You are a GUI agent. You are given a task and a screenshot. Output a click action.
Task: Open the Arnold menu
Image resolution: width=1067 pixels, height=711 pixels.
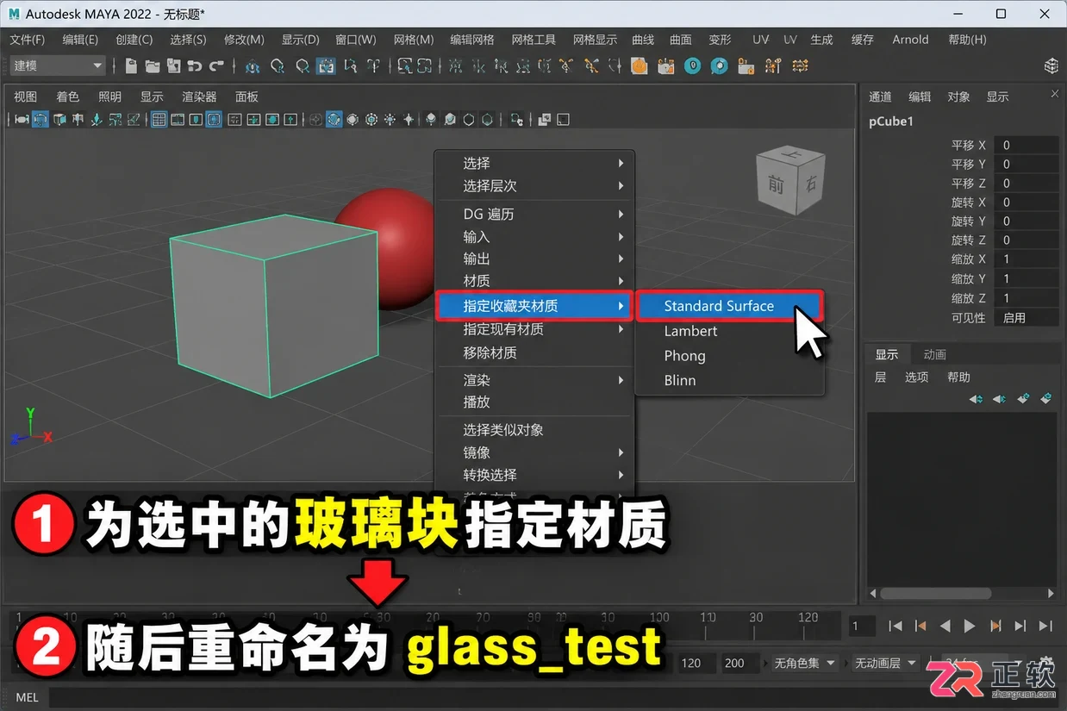910,40
